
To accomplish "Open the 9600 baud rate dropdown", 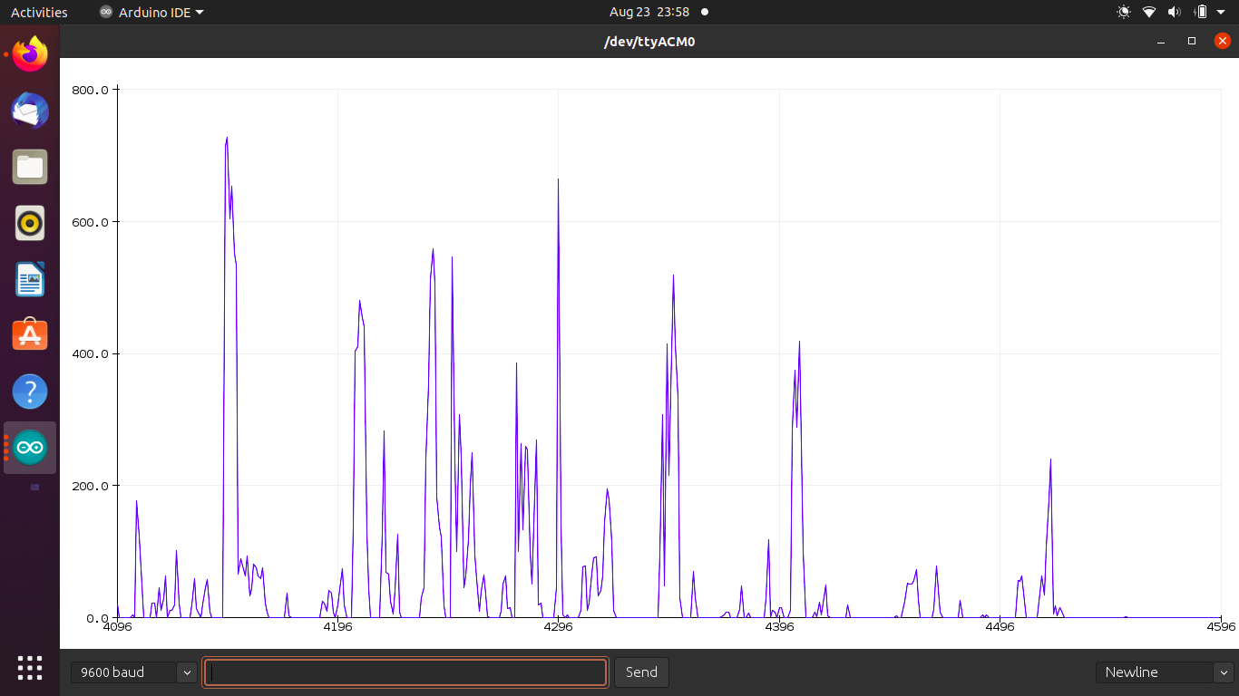I will click(x=133, y=672).
